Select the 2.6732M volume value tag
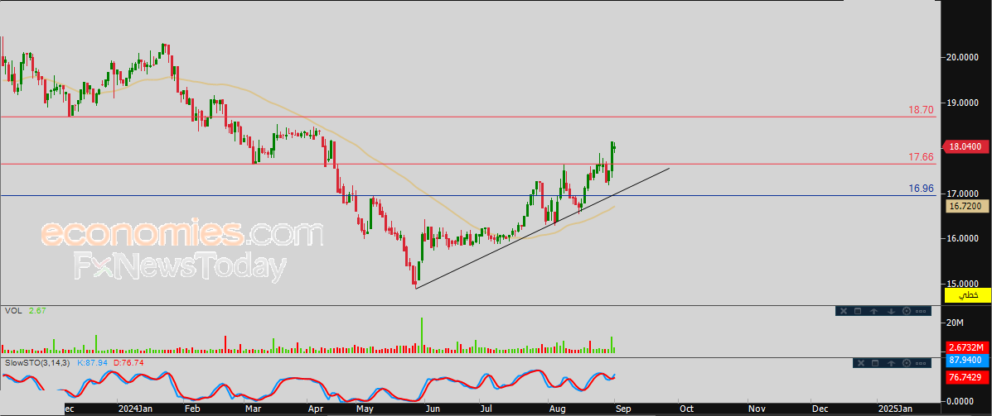The height and width of the screenshot is (416, 992). (x=966, y=347)
